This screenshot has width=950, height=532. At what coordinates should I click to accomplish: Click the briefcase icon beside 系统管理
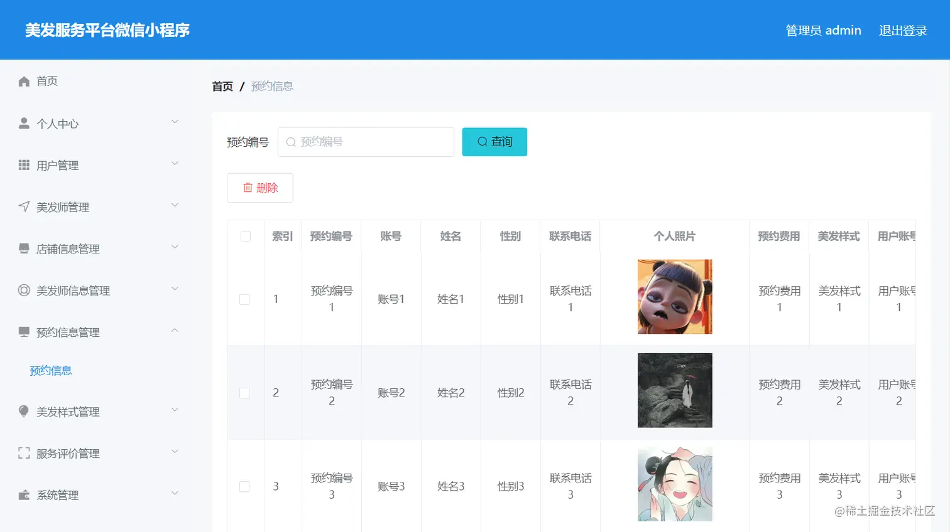pyautogui.click(x=24, y=495)
